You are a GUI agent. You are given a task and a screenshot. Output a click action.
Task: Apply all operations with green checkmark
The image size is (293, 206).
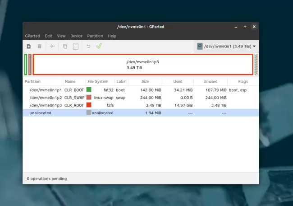click(99, 46)
